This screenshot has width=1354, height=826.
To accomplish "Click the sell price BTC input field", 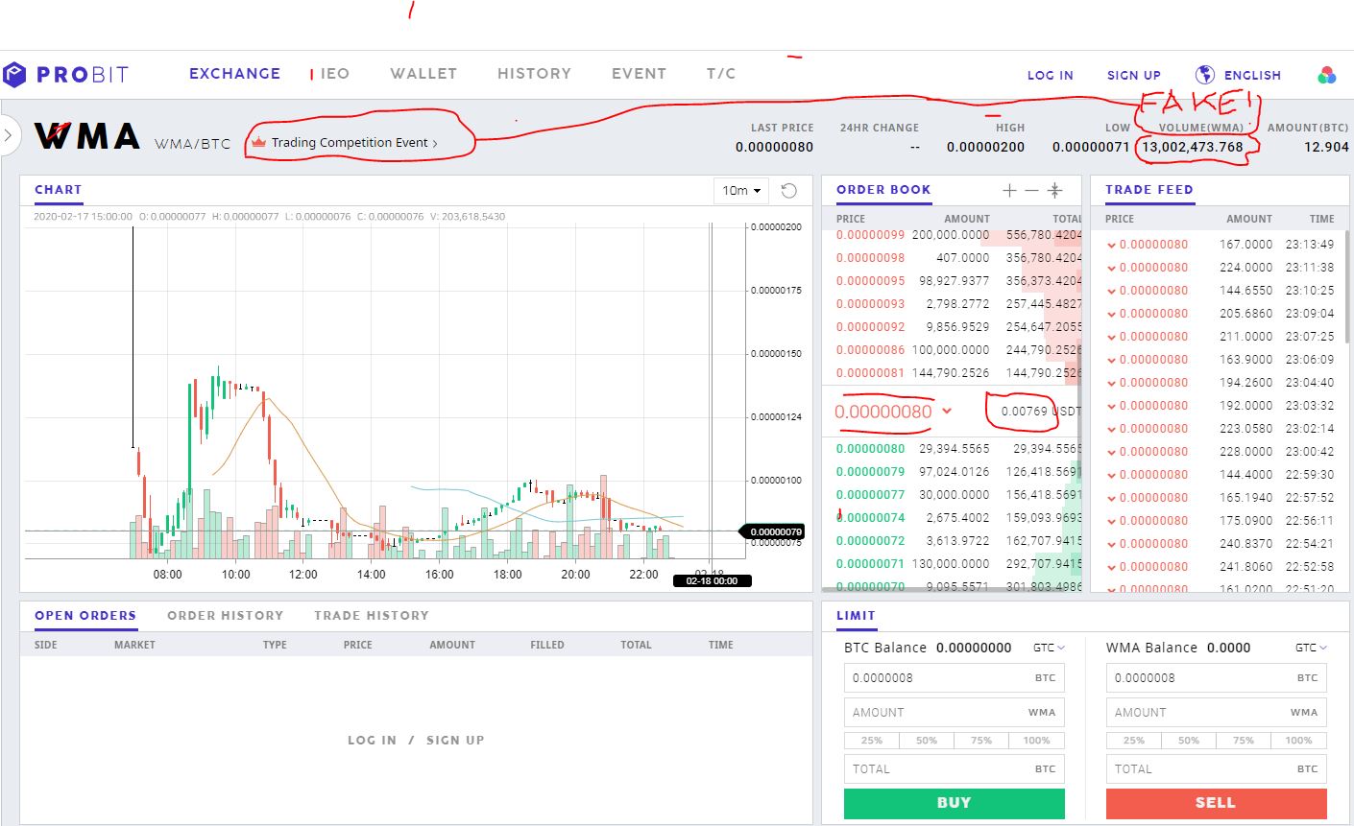I will click(1217, 677).
